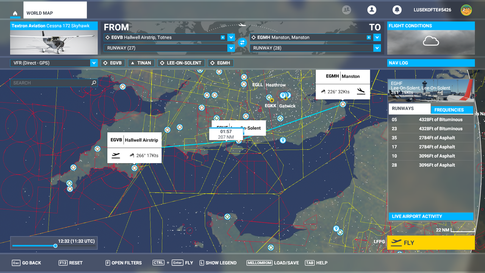Select the EGLL Heathrow map label
This screenshot has width=485, height=273.
pyautogui.click(x=269, y=85)
